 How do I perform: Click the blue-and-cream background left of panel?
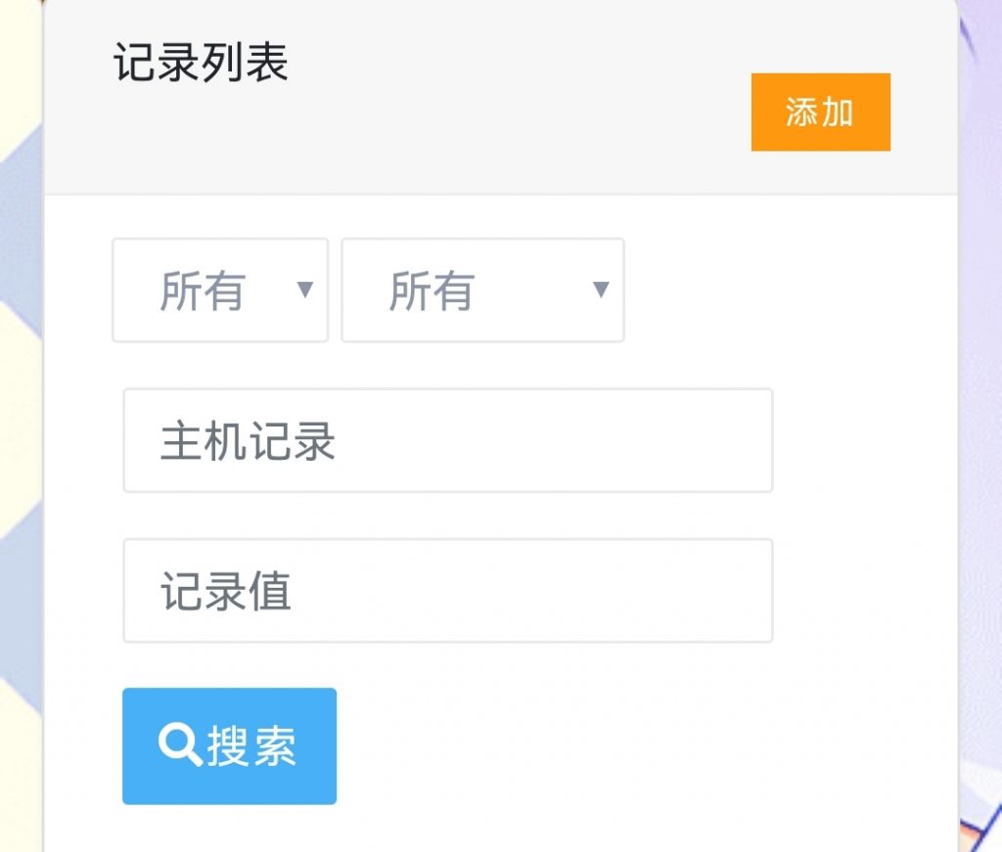click(20, 391)
